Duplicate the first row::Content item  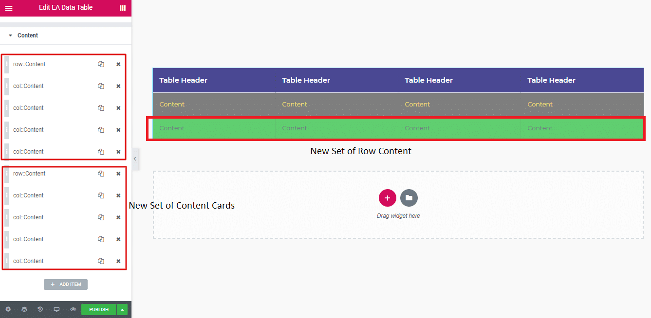pyautogui.click(x=101, y=64)
